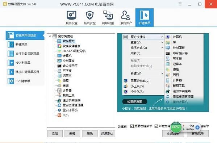Click the 计算器 icon in tree list
217x143 pixels.
coord(59,91)
